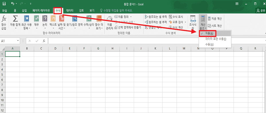266x113 pixels.
Task: Switch to the 보기 (View) tab
Action: (92, 11)
